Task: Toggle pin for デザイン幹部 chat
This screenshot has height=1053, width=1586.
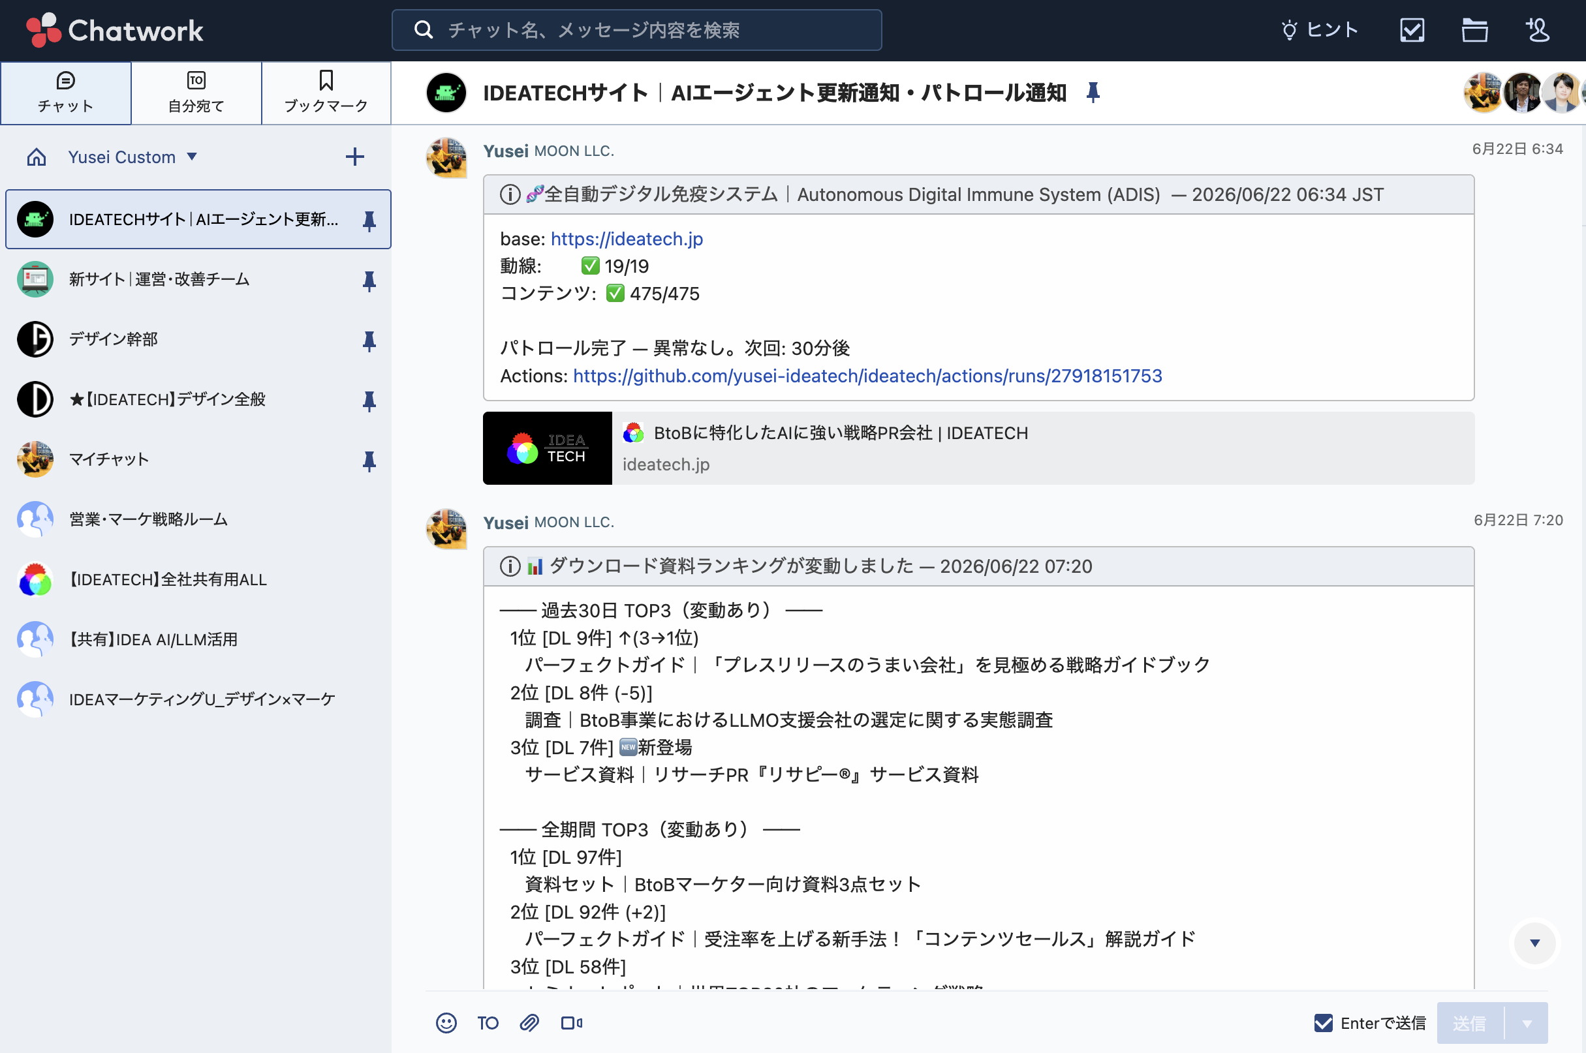Action: tap(369, 341)
